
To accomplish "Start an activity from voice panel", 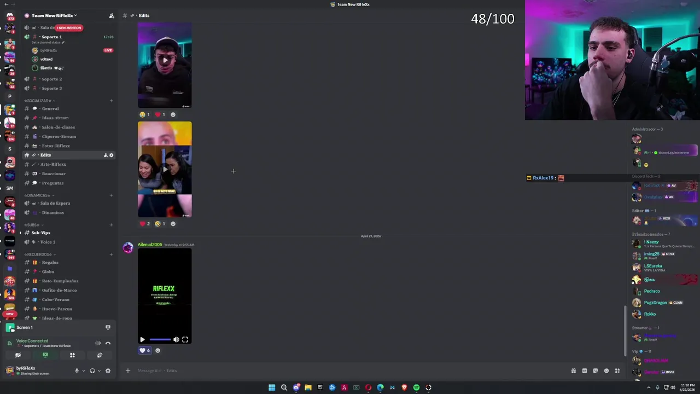I will tap(72, 355).
